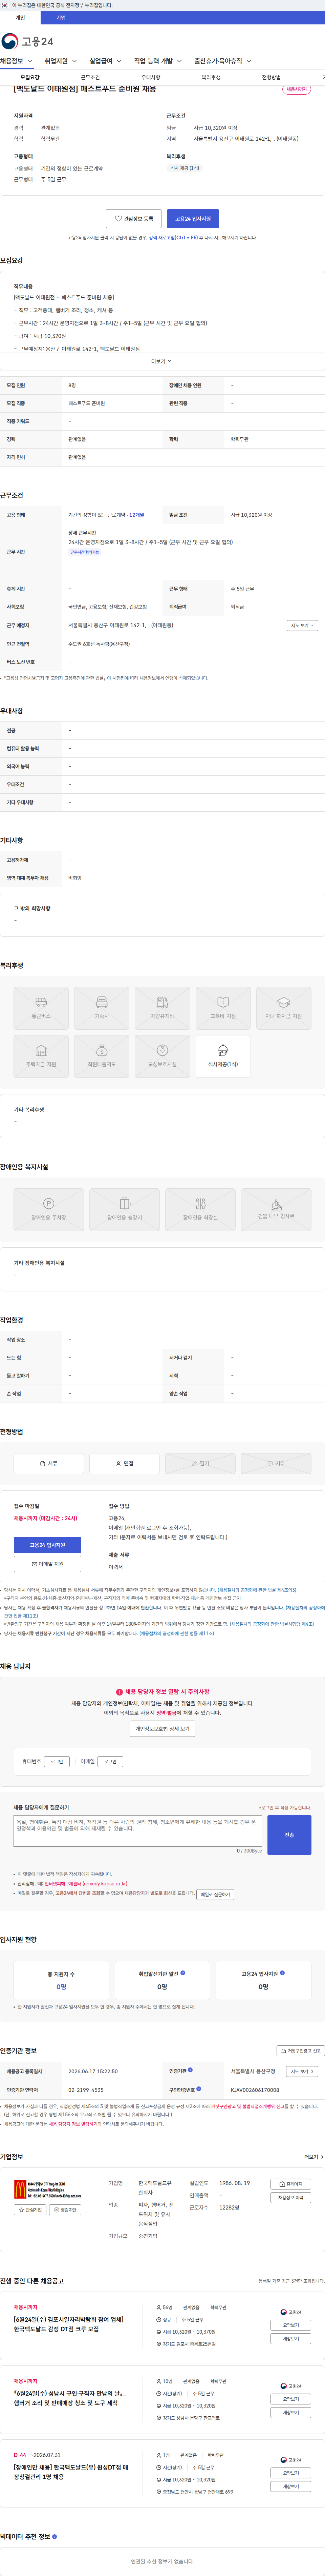325x2576 pixels.
Task: Click the 식사제공(1식) welfare icon
Action: point(223,1056)
